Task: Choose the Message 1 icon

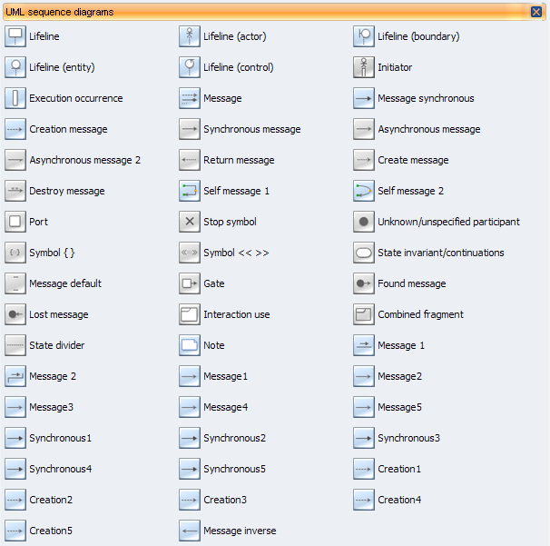Action: [364, 345]
